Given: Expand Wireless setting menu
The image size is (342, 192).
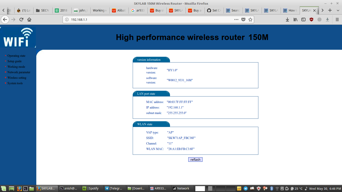Looking at the screenshot, I should tap(17, 78).
